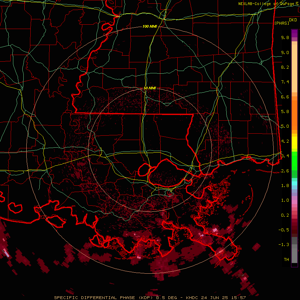Select the DKD unit label above the scale
This screenshot has width=300, height=300.
293,20
